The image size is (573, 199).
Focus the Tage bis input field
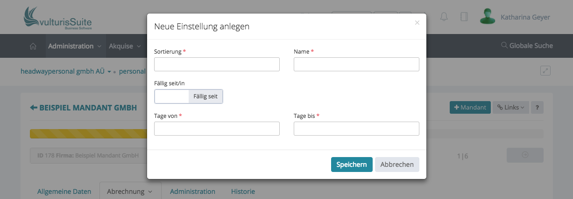click(x=356, y=129)
